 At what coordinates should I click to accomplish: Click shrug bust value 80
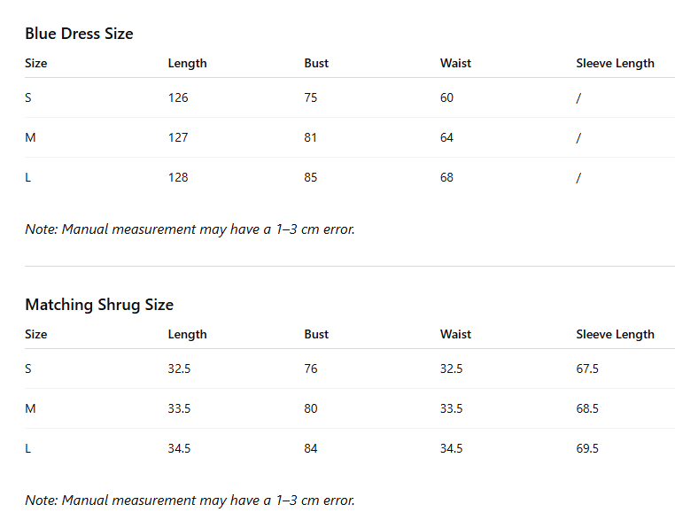(x=310, y=408)
